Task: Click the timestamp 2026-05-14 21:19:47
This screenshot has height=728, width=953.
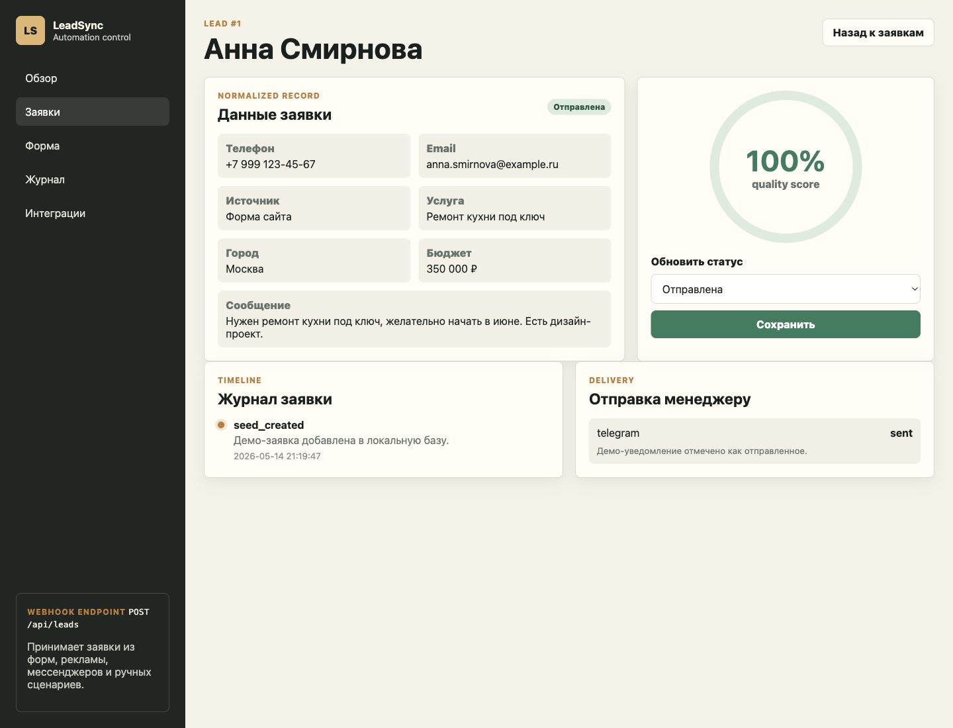Action: 277,456
